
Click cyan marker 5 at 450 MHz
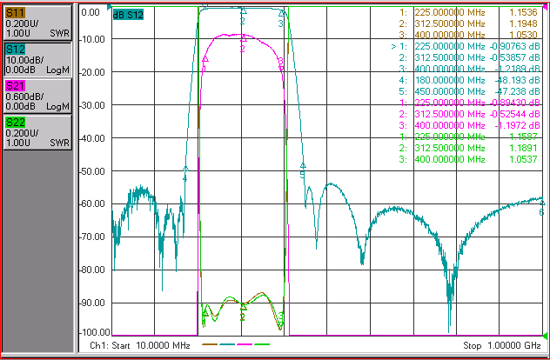click(303, 165)
